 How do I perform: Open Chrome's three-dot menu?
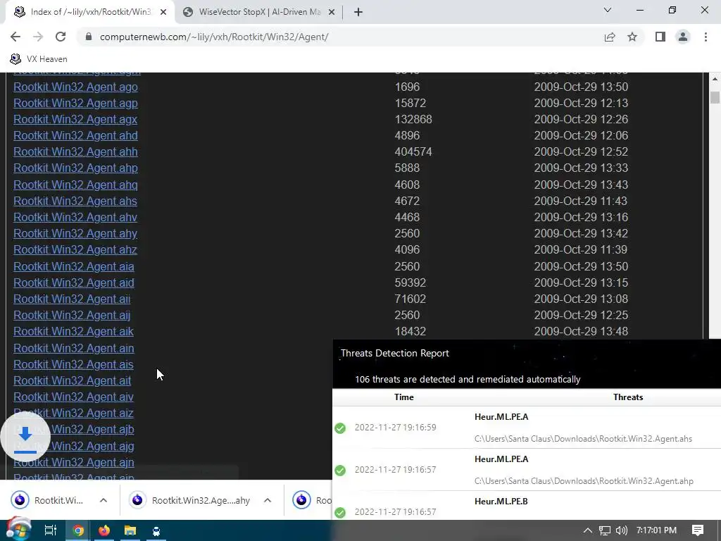[x=706, y=37]
